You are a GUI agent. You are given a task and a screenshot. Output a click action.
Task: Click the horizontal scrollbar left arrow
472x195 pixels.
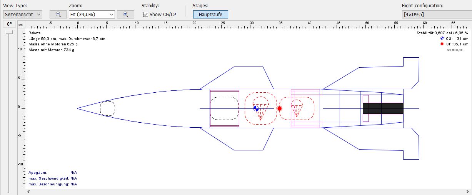click(28, 192)
